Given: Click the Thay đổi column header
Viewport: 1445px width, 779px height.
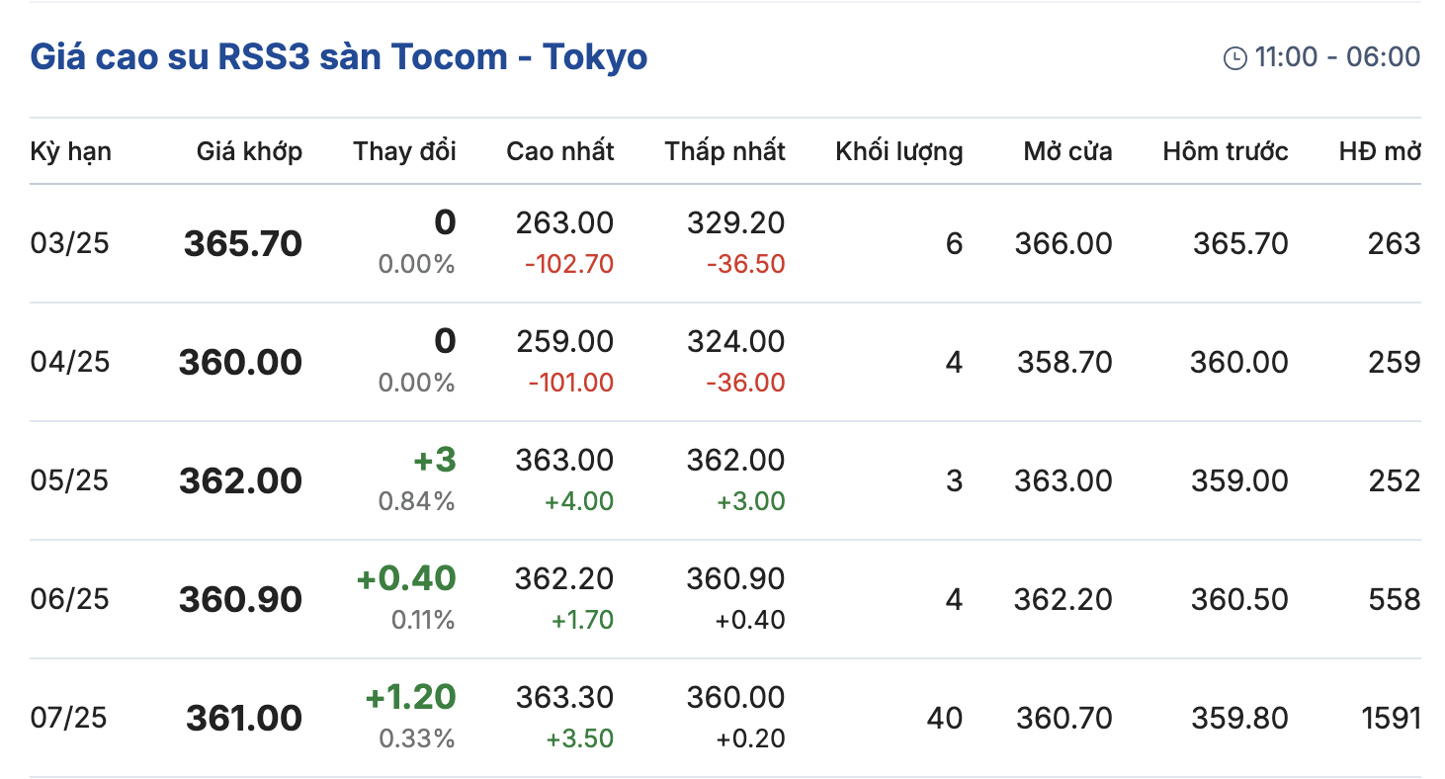Looking at the screenshot, I should point(404,151).
